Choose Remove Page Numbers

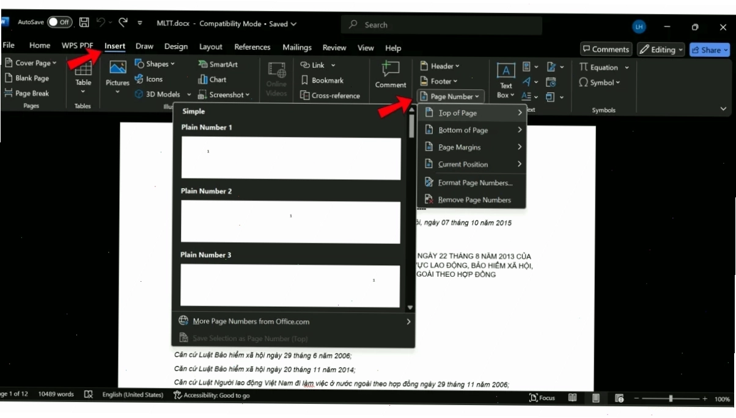(471, 200)
